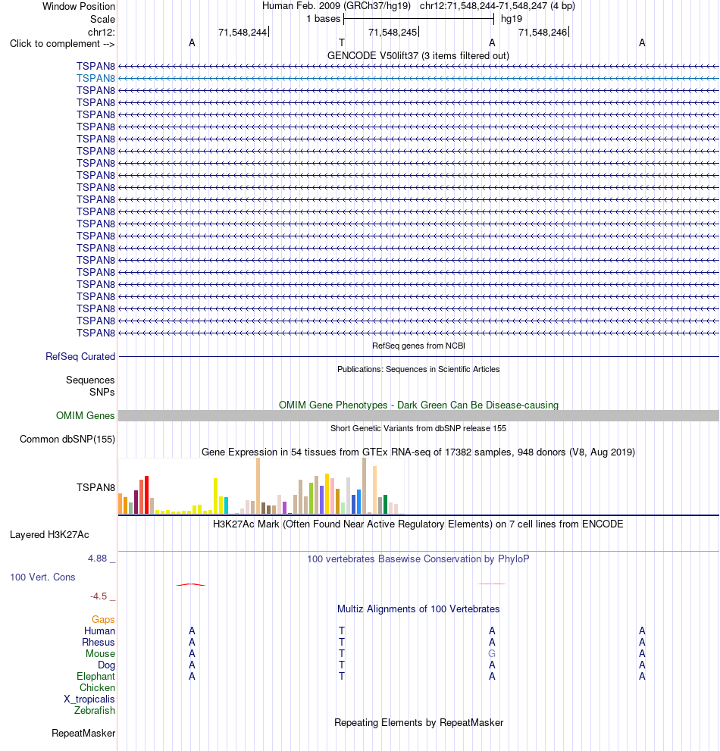Click the Zebrafish alignment row label

[x=95, y=710]
